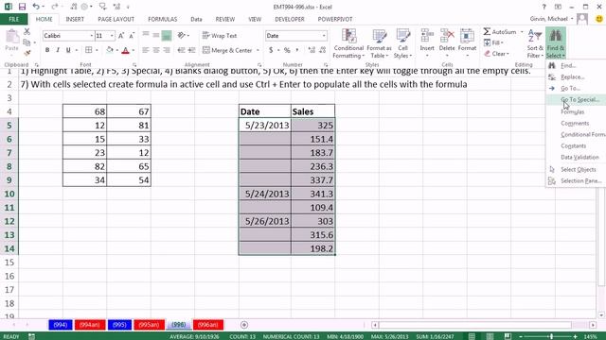The height and width of the screenshot is (340, 606).
Task: Open the font size 11 dropdown
Action: [x=112, y=36]
